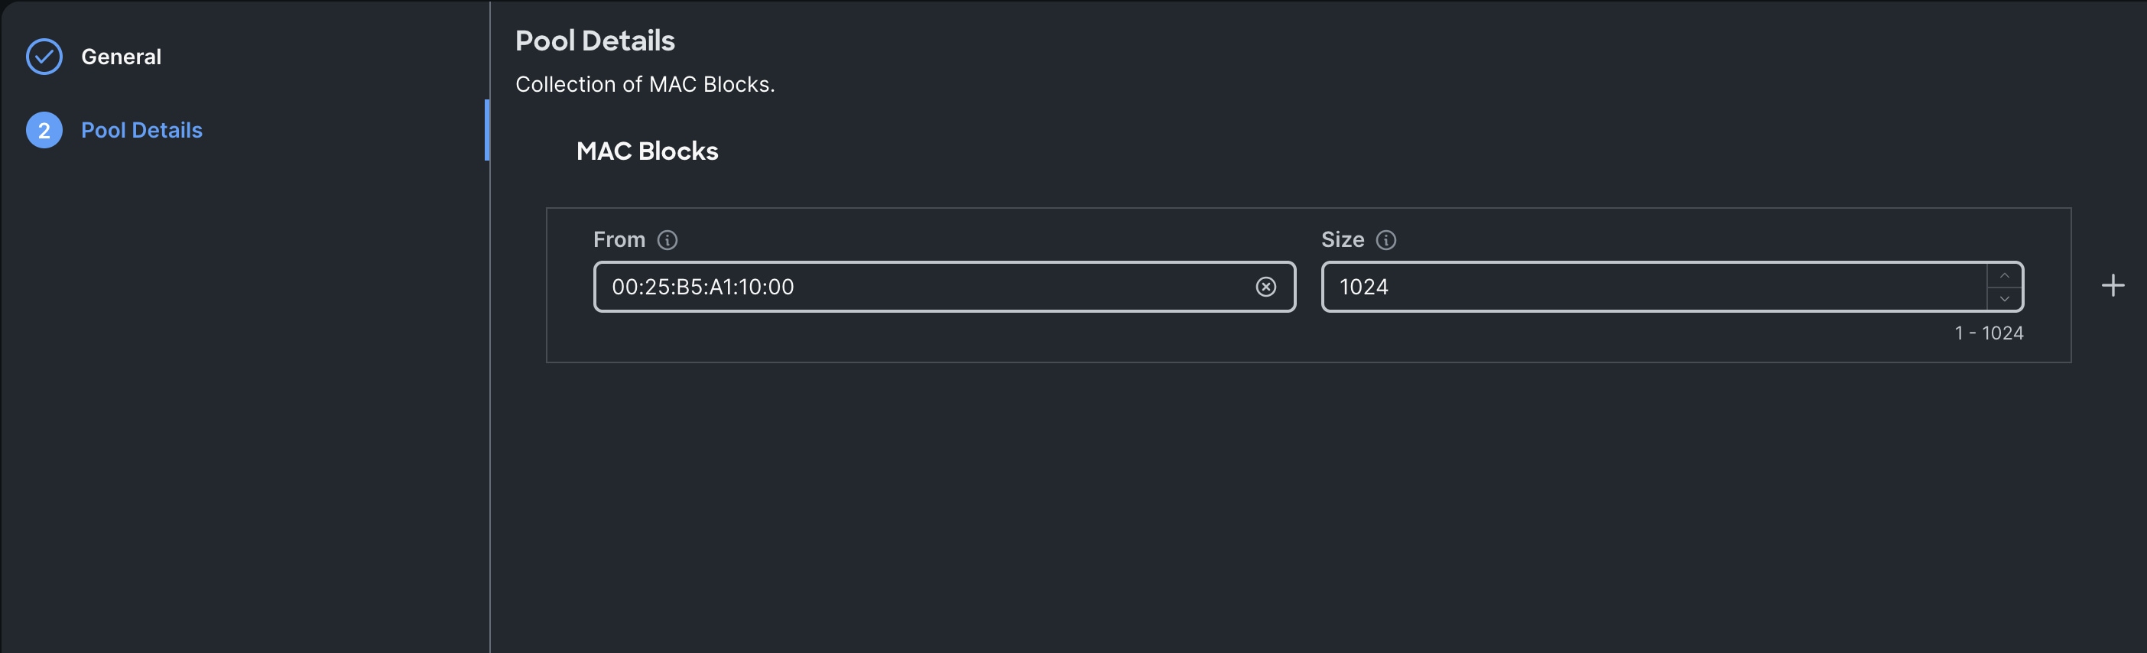Viewport: 2147px width, 653px height.
Task: Decrement the Size value using the down arrow
Action: (2006, 297)
